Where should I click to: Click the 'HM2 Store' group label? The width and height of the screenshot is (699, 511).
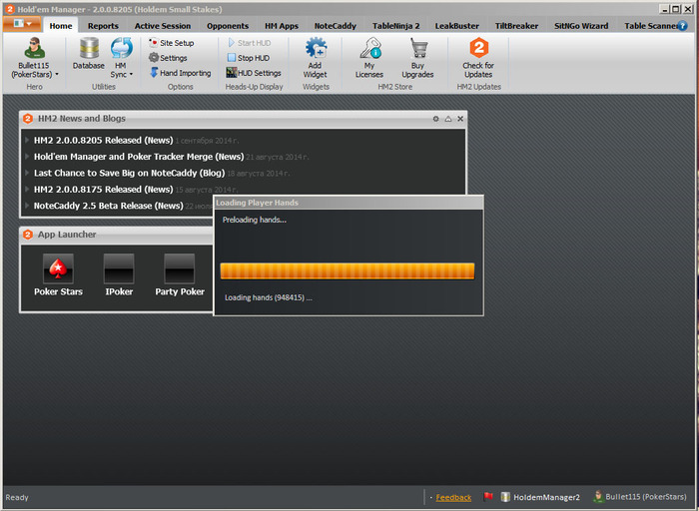(395, 87)
